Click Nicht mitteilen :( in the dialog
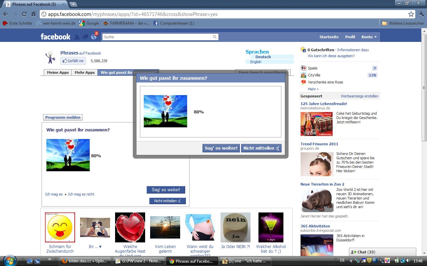The height and width of the screenshot is (266, 427). pyautogui.click(x=261, y=148)
